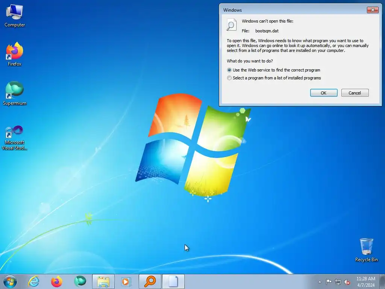Open Microsoft Visual Studio desktop shortcut
Viewport: 385px width, 289px height.
[x=15, y=138]
